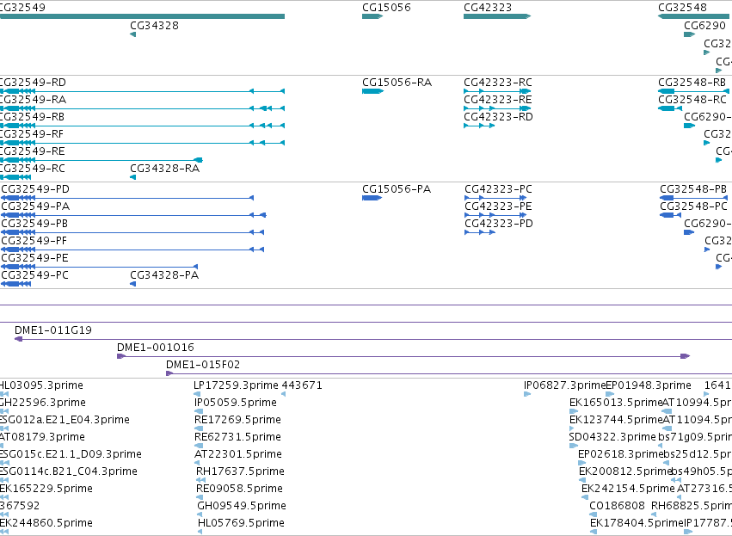Click the 443671 EST label
732x536 pixels.
tap(302, 385)
